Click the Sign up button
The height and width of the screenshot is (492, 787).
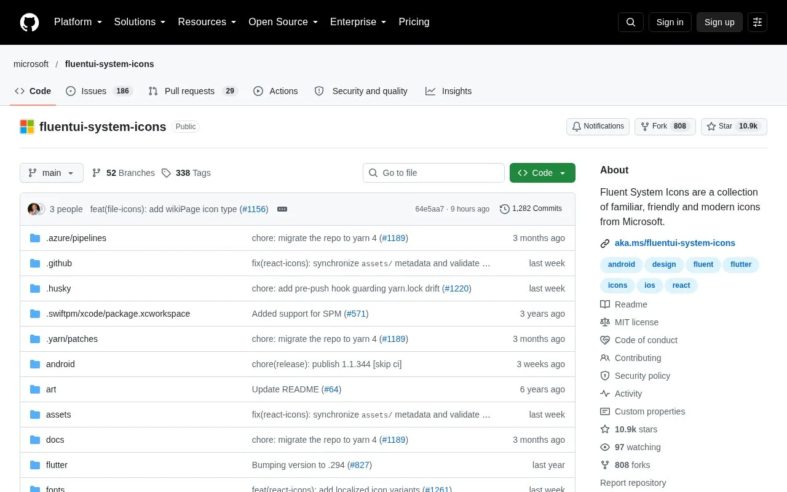[719, 22]
